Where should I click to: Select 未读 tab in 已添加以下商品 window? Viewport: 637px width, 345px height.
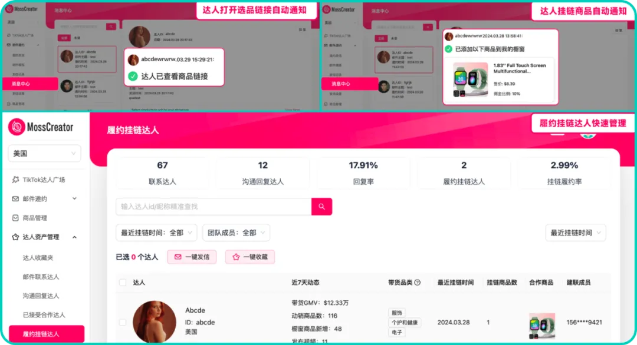394,38
